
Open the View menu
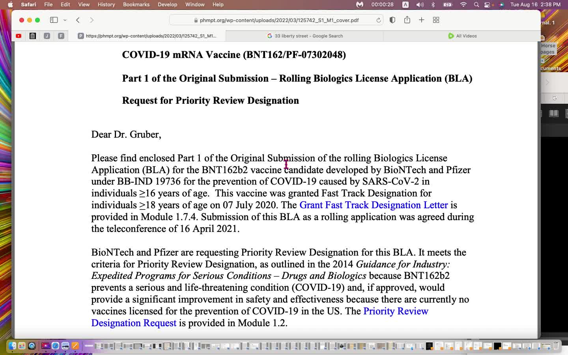pos(84,4)
